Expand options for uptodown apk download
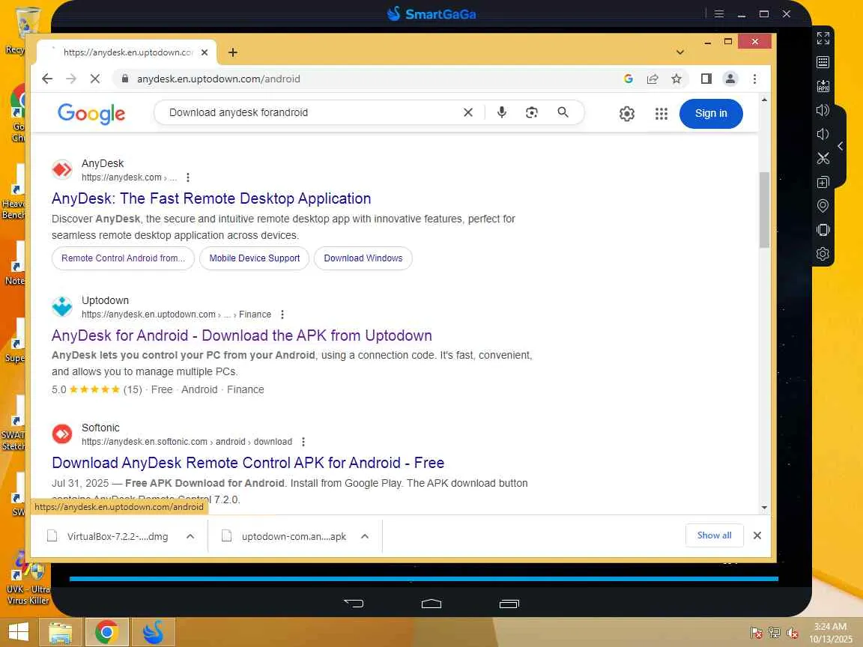 [364, 536]
